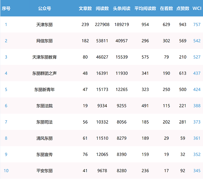Click the 点赞数 column header
This screenshot has height=179, width=203.
[183, 8]
